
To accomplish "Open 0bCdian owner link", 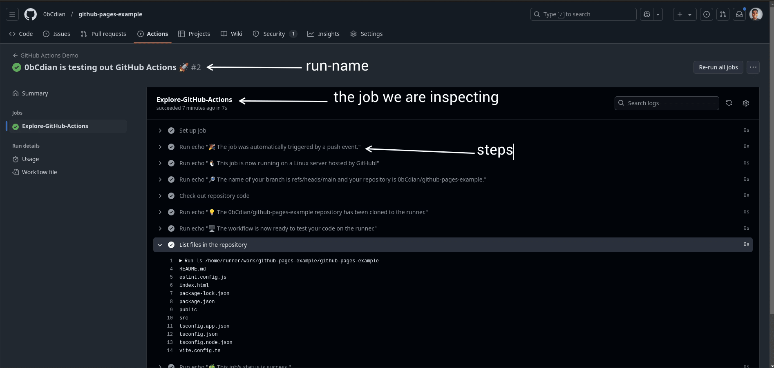I will [x=54, y=14].
